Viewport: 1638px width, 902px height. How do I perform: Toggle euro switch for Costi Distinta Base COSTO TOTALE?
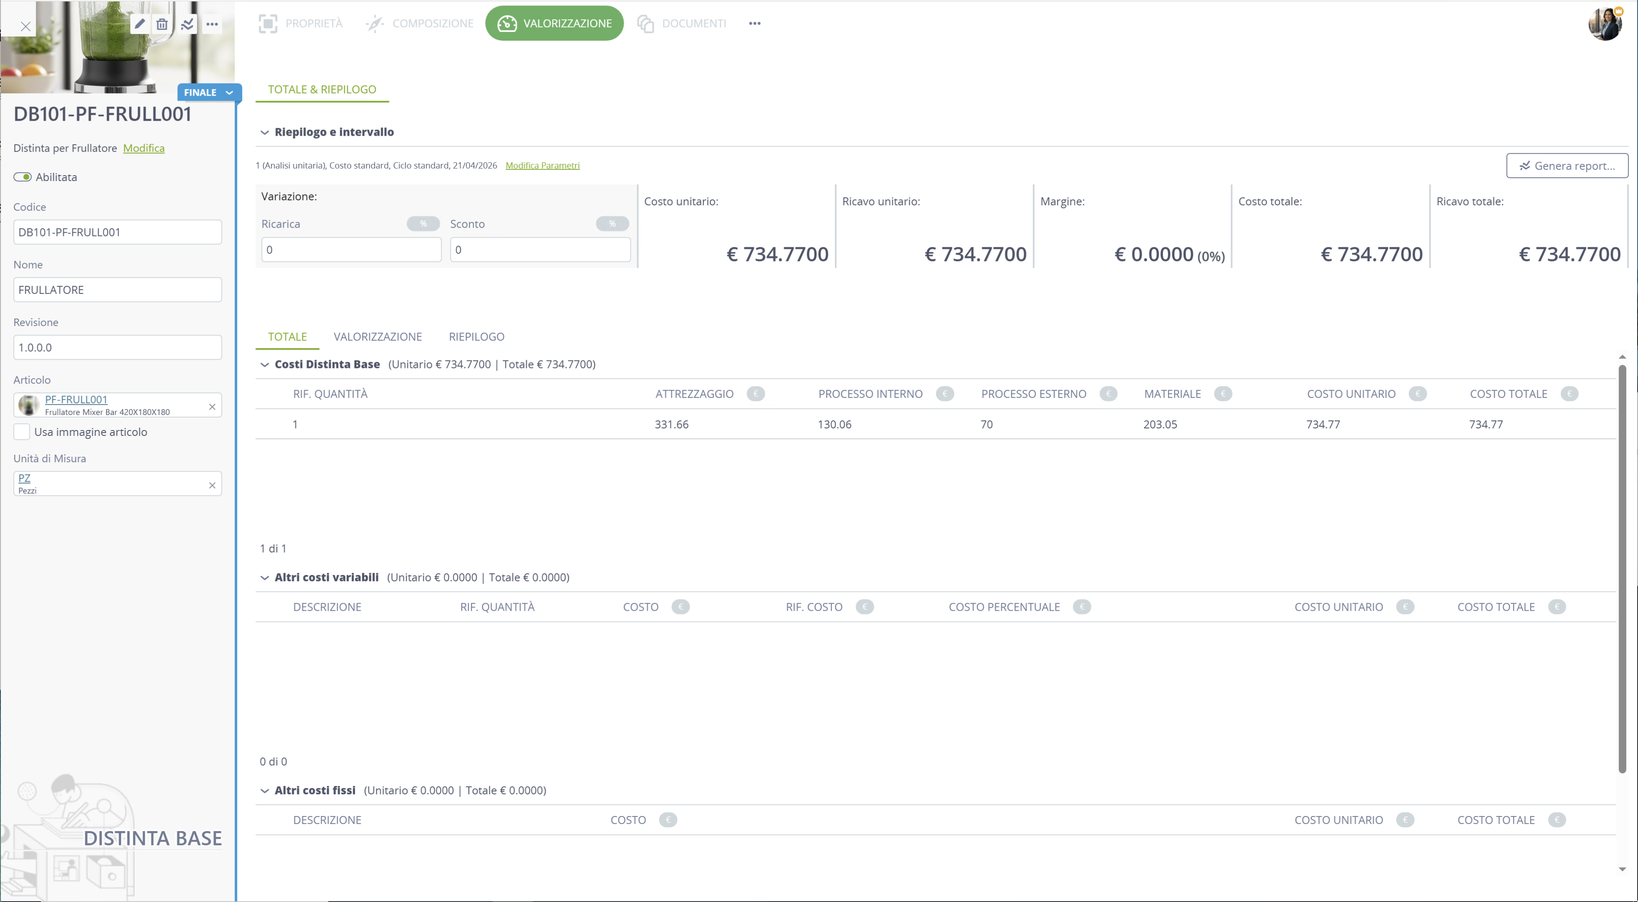click(1569, 394)
